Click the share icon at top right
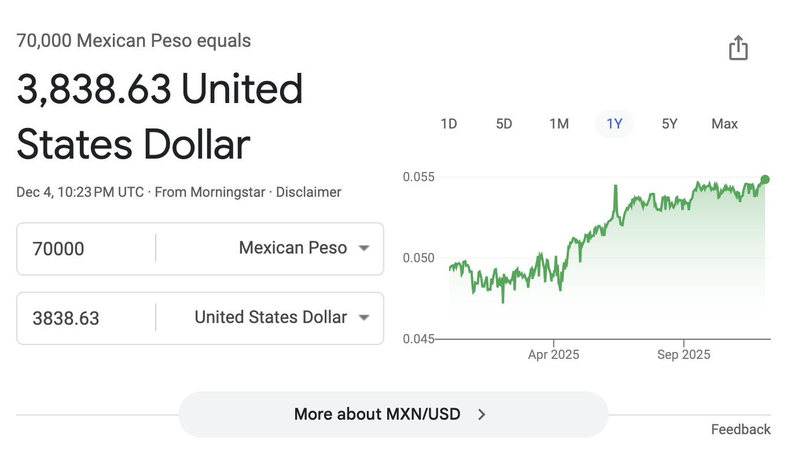The image size is (801, 455). 738,47
